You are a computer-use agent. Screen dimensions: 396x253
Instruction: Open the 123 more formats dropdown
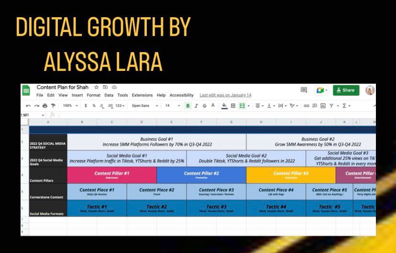[120, 106]
